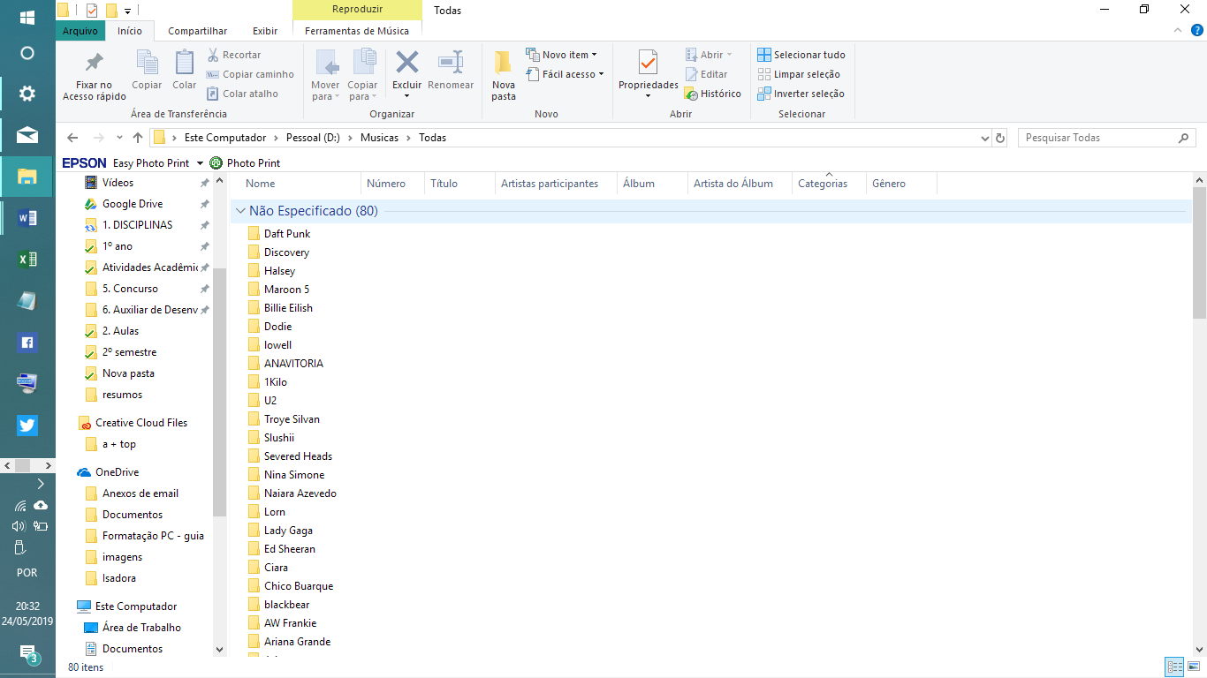Click Colar atalho in ribbon
Viewport: 1207px width, 678px height.
pos(243,94)
